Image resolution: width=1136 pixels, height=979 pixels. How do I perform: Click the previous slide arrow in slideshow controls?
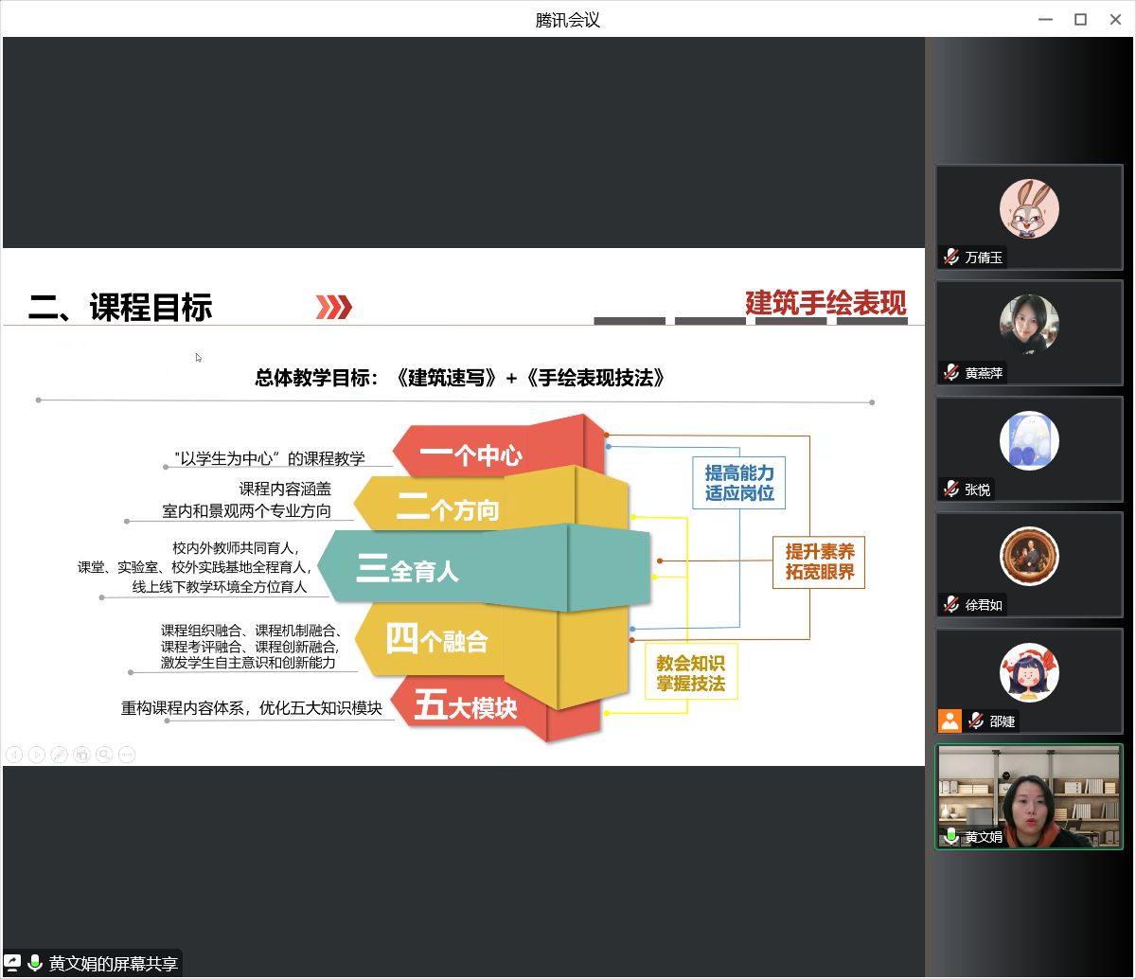(14, 755)
